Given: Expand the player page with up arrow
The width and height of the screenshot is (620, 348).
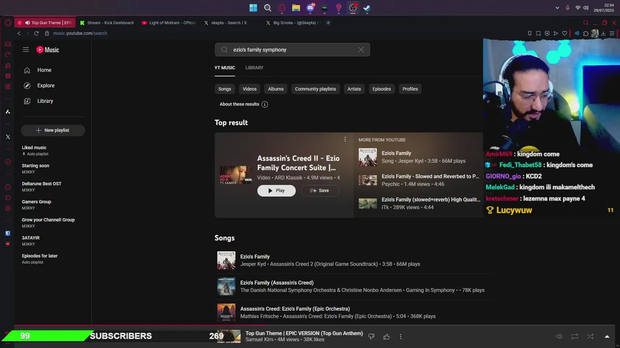Looking at the screenshot, I should tap(607, 336).
